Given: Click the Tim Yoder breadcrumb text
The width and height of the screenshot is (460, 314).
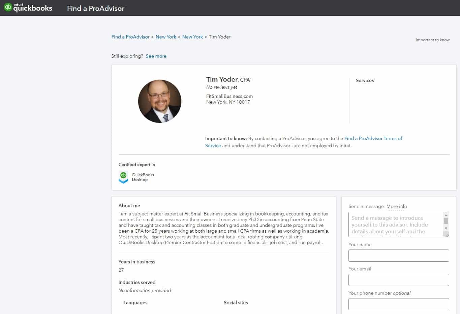Looking at the screenshot, I should pyautogui.click(x=220, y=37).
